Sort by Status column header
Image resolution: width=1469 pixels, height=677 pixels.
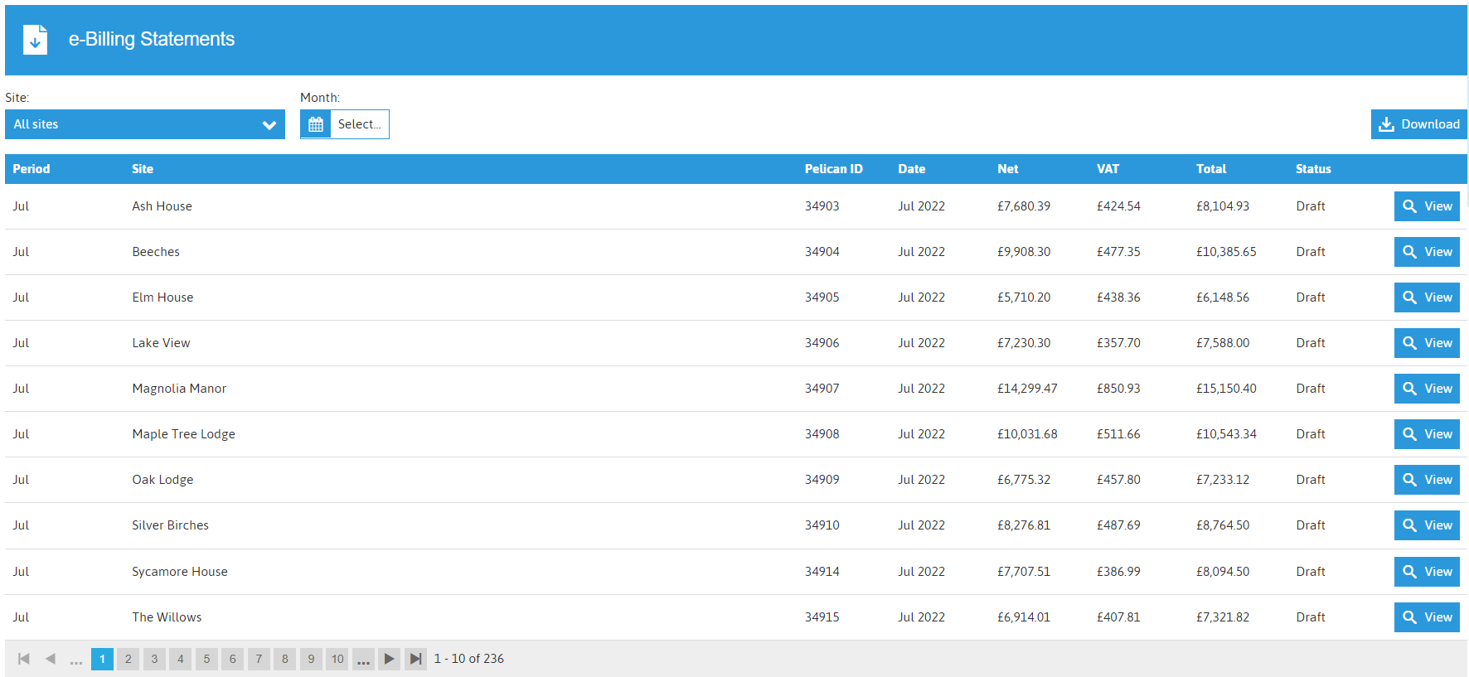pos(1314,169)
